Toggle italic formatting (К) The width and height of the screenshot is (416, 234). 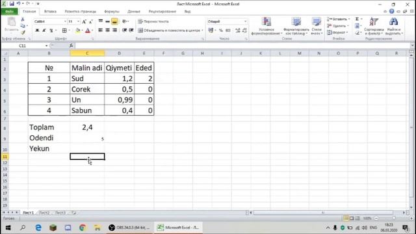coord(44,31)
